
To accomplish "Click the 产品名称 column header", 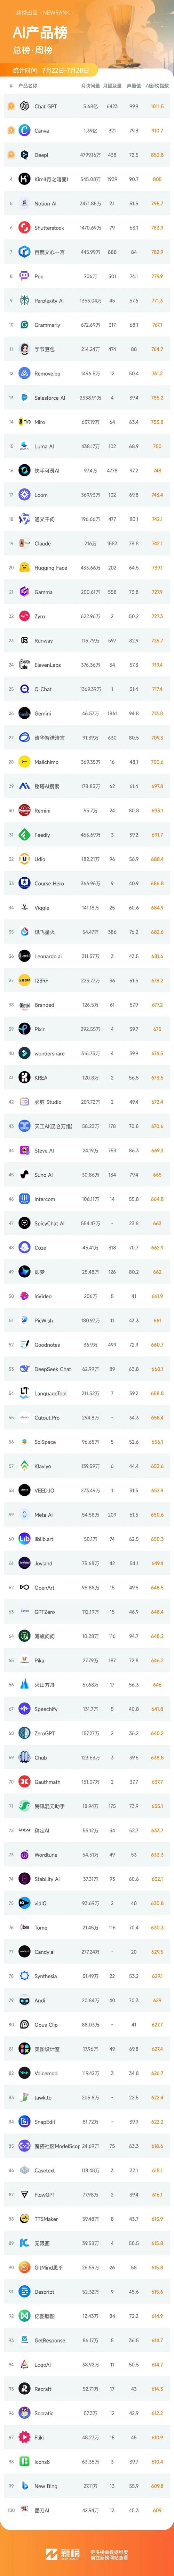I will pos(28,86).
